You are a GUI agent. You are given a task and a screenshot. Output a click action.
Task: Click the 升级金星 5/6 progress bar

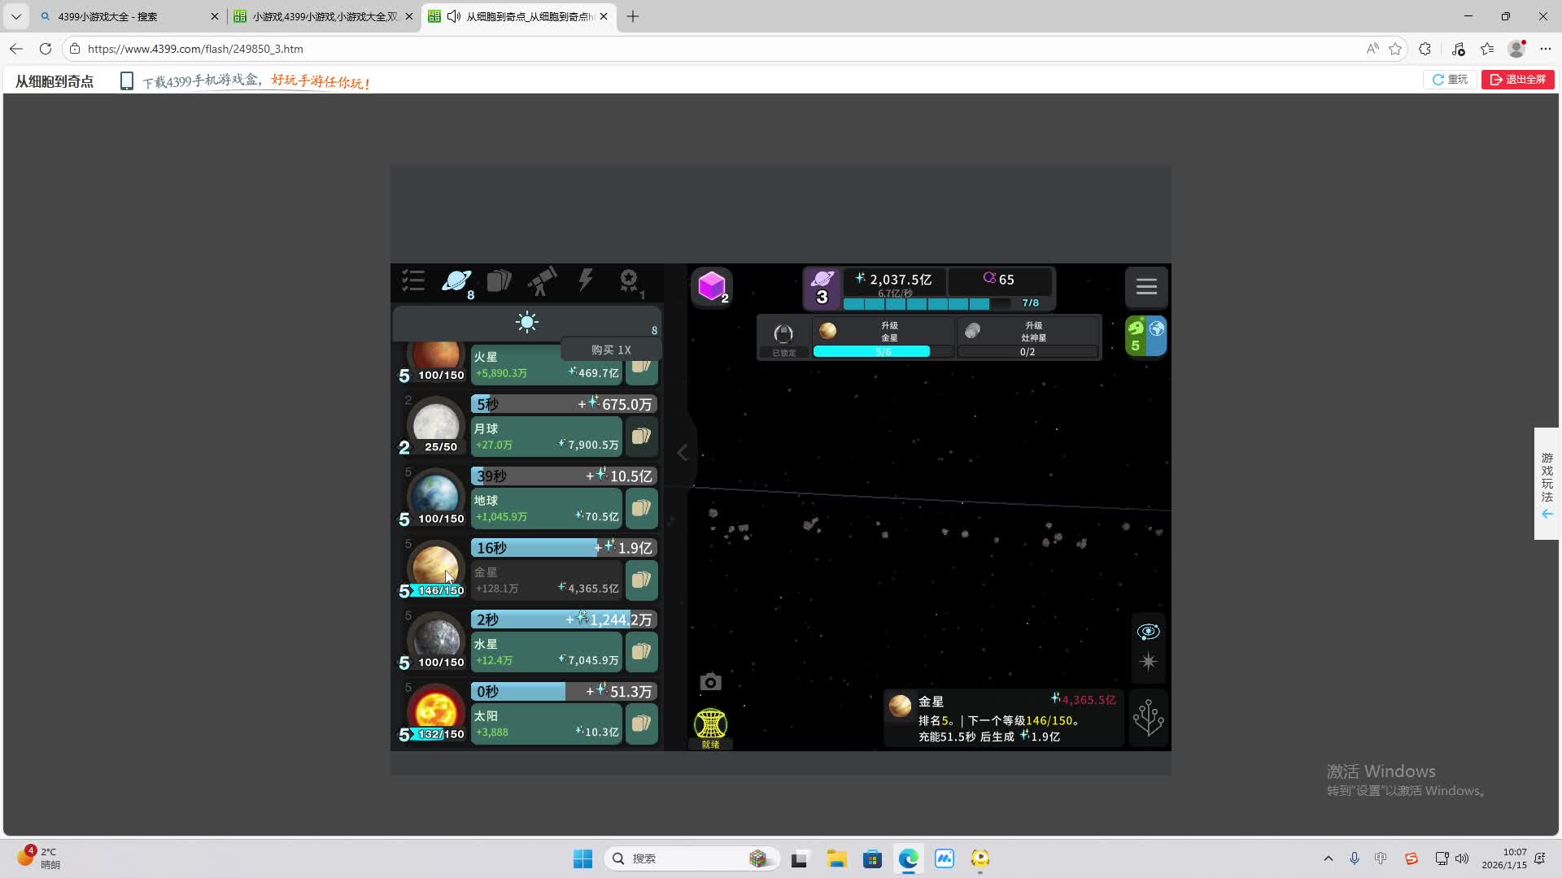884,351
